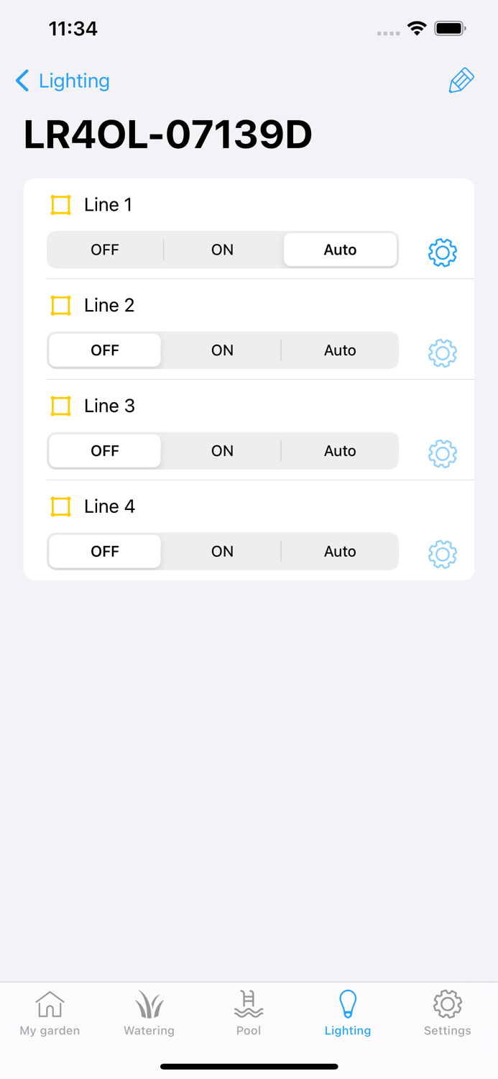Tap the yellow square icon beside Line 1

[x=61, y=205]
